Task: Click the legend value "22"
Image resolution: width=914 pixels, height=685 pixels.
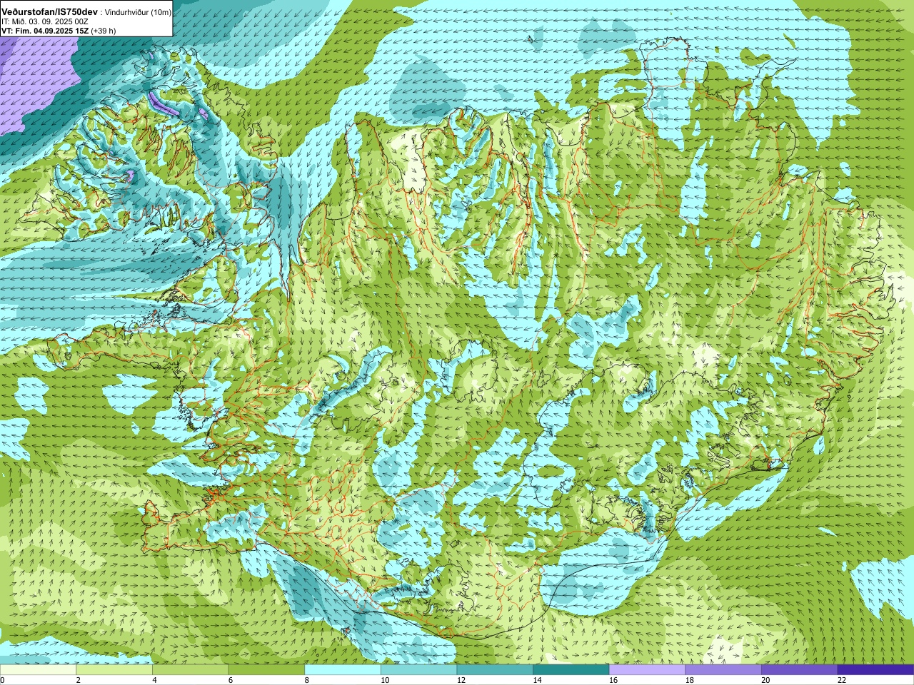Action: pyautogui.click(x=842, y=680)
